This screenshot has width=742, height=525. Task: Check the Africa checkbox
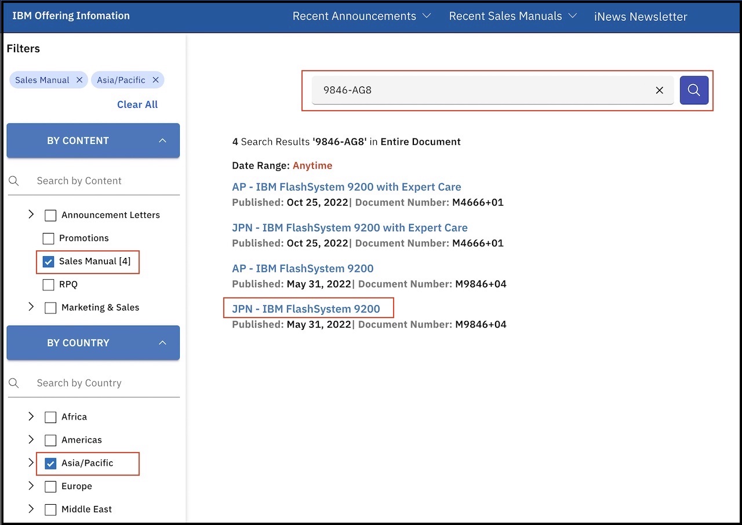click(x=50, y=417)
